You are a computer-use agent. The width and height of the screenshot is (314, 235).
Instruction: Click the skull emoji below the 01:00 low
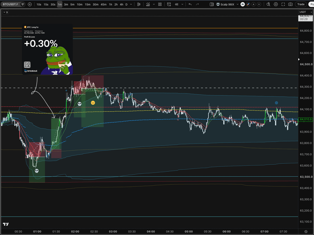(x=37, y=171)
